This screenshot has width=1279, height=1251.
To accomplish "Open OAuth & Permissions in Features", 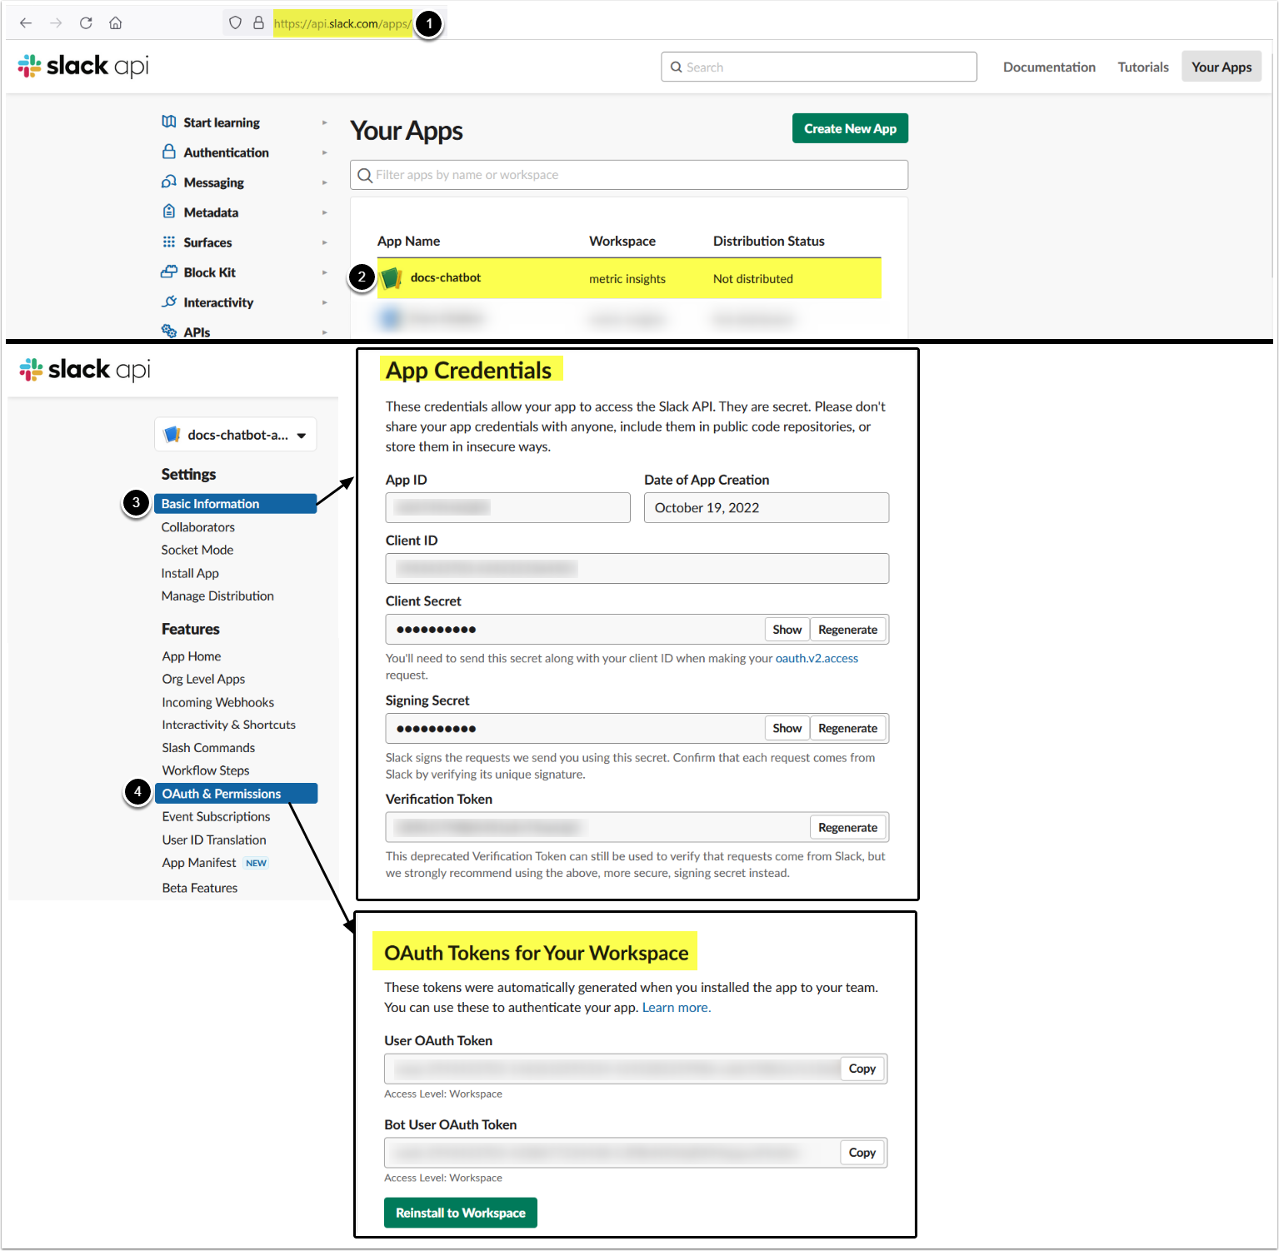I will pos(236,794).
